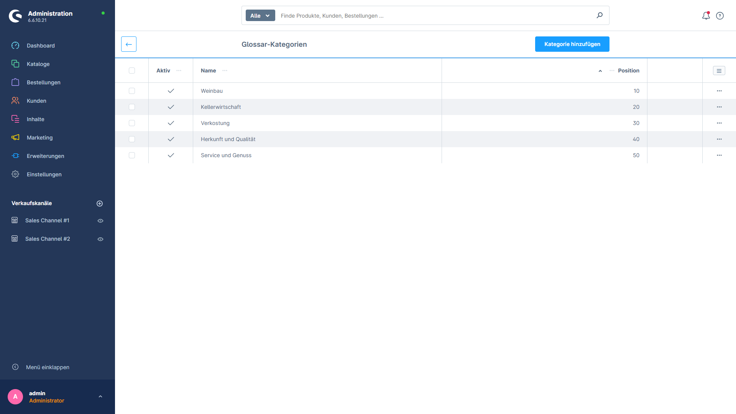Image resolution: width=736 pixels, height=414 pixels.
Task: Click the Marketing megaphone icon
Action: (x=15, y=137)
